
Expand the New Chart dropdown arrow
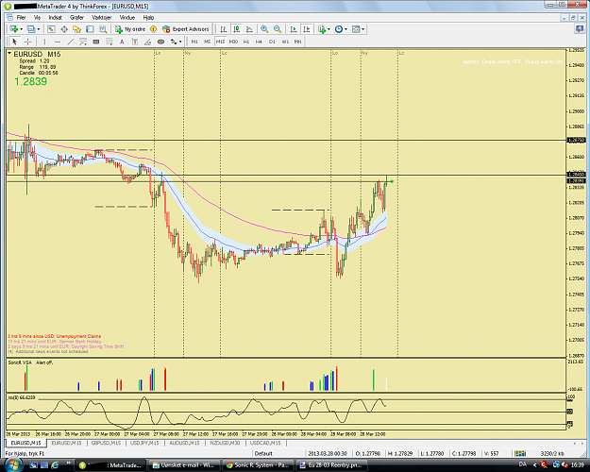pos(21,29)
